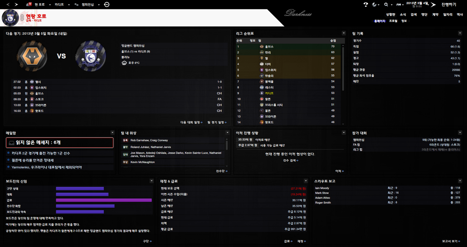
Task: Switch to the 프로필 sub-tab
Action: point(393,21)
